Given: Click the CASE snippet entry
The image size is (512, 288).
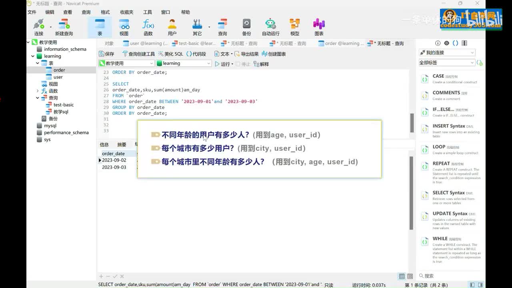Looking at the screenshot, I should click(x=451, y=79).
